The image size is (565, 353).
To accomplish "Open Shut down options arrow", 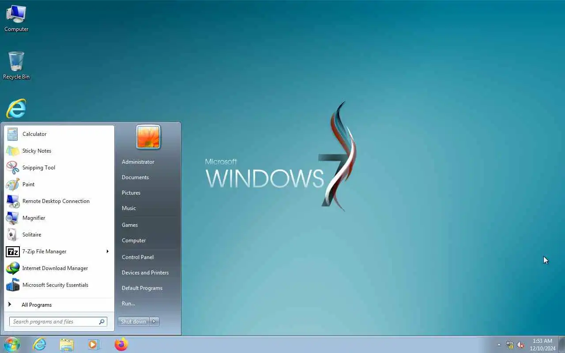I will click(x=154, y=322).
